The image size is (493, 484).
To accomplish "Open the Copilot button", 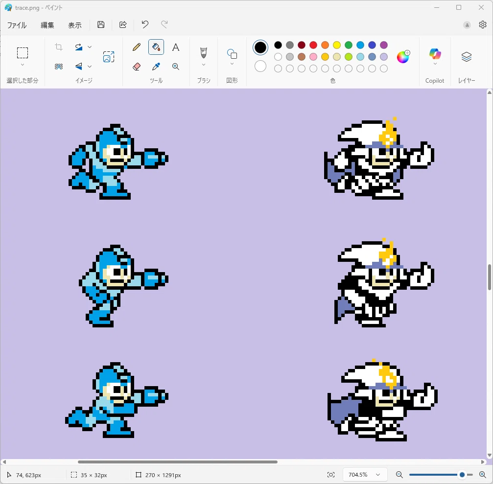I will tap(435, 53).
